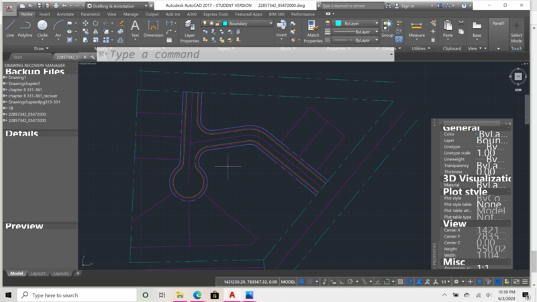This screenshot has height=302, width=537.
Task: Expand the chapter 8 331-361_recover tree node
Action: click(4, 96)
